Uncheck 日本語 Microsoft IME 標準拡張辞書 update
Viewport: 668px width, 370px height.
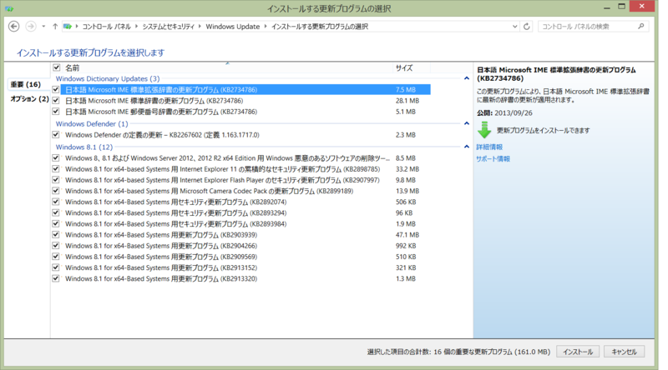pos(55,90)
